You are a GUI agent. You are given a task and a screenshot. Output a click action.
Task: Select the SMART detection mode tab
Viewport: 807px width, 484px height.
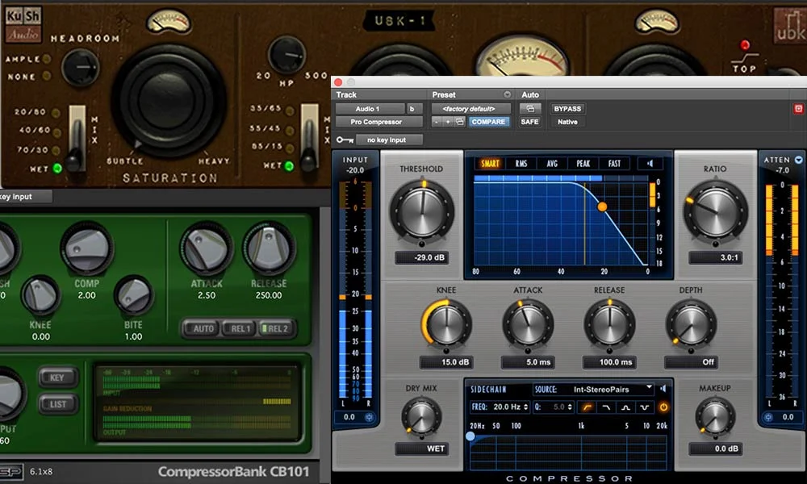[x=490, y=164]
